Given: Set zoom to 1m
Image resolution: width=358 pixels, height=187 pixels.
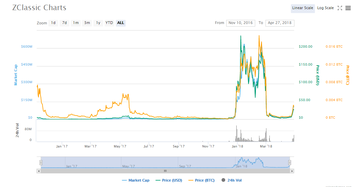Looking at the screenshot, I should (x=76, y=23).
